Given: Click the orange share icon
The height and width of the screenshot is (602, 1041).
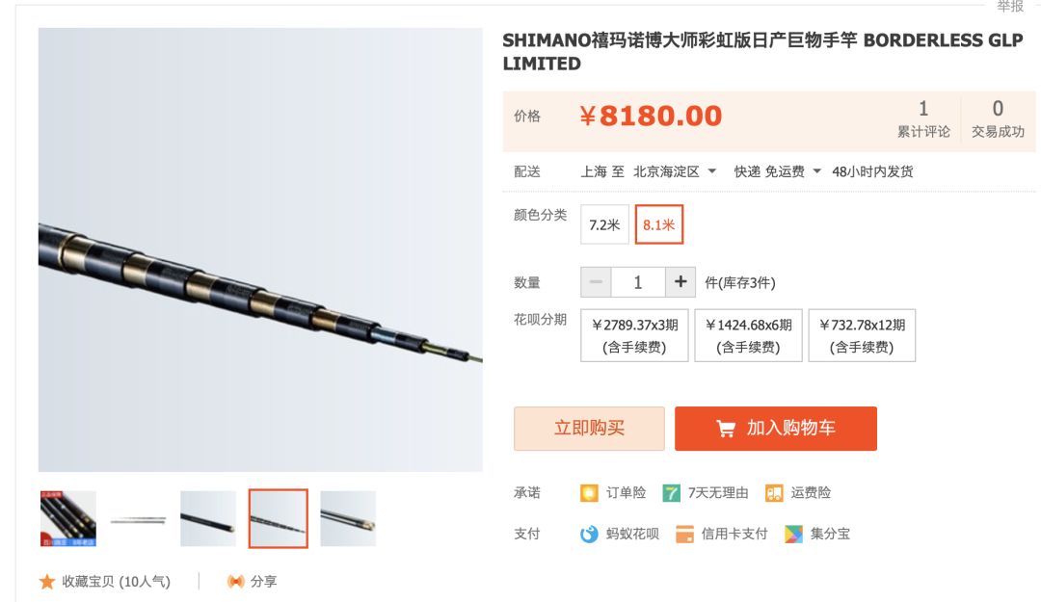Looking at the screenshot, I should click(235, 582).
